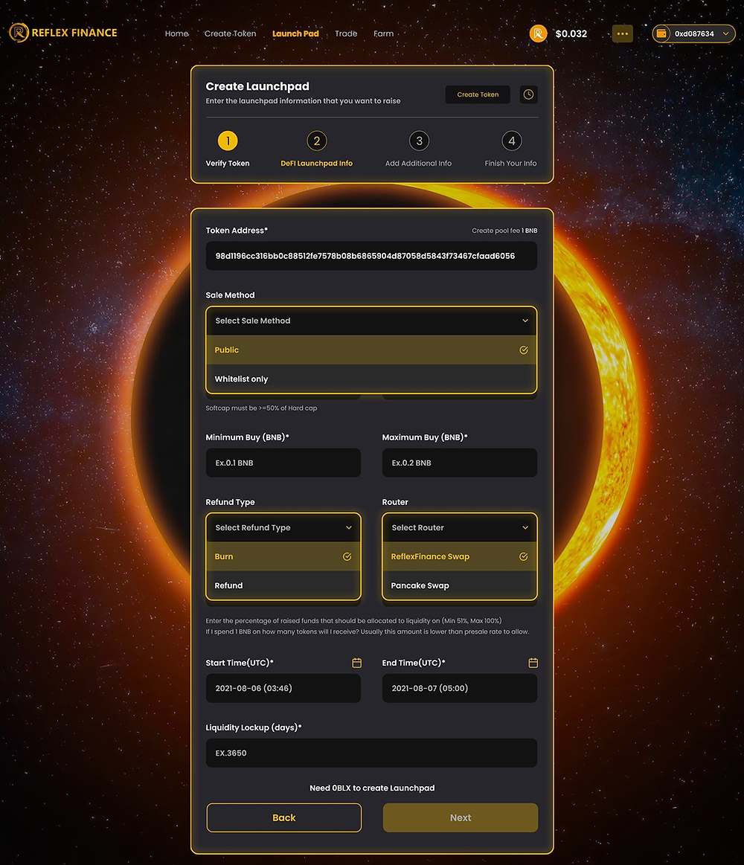Click Create Token button in header card
Image resolution: width=744 pixels, height=865 pixels.
coord(478,94)
